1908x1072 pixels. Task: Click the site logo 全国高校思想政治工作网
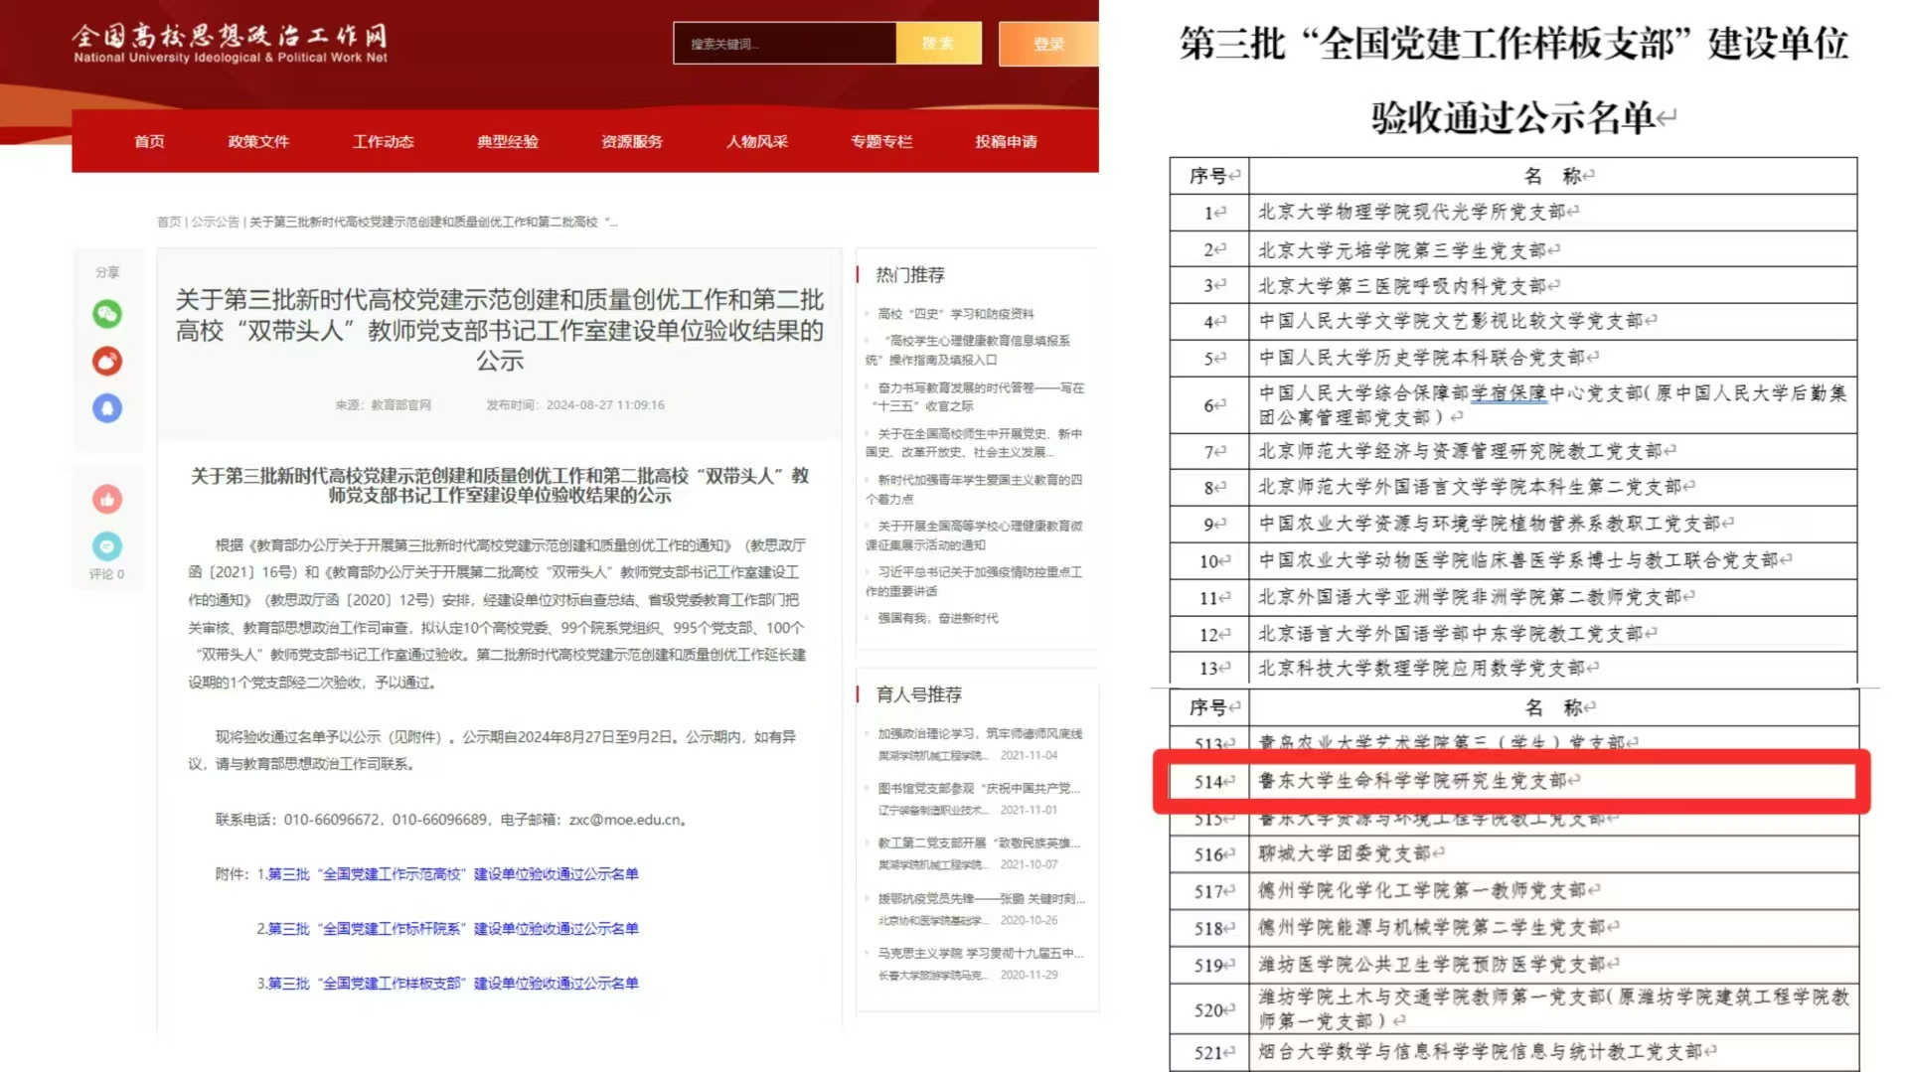tap(230, 44)
